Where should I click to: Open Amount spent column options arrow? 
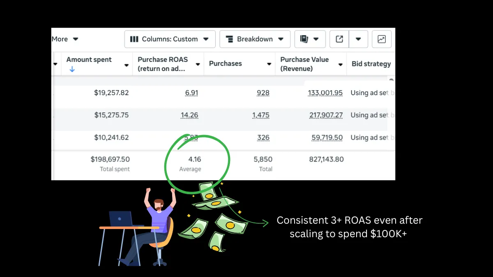[127, 64]
